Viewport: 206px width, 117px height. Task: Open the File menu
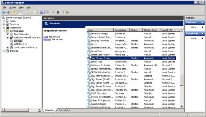[4, 8]
